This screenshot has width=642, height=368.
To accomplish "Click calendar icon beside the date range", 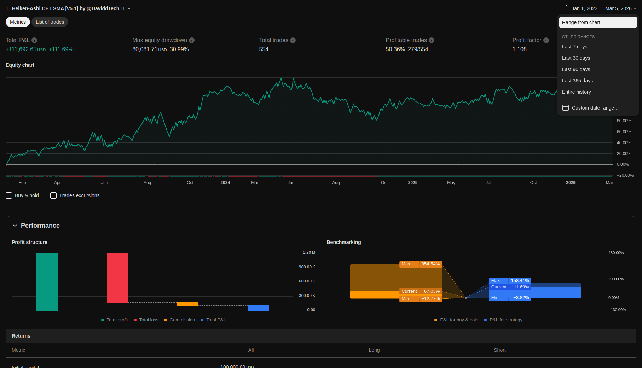I will click(565, 8).
